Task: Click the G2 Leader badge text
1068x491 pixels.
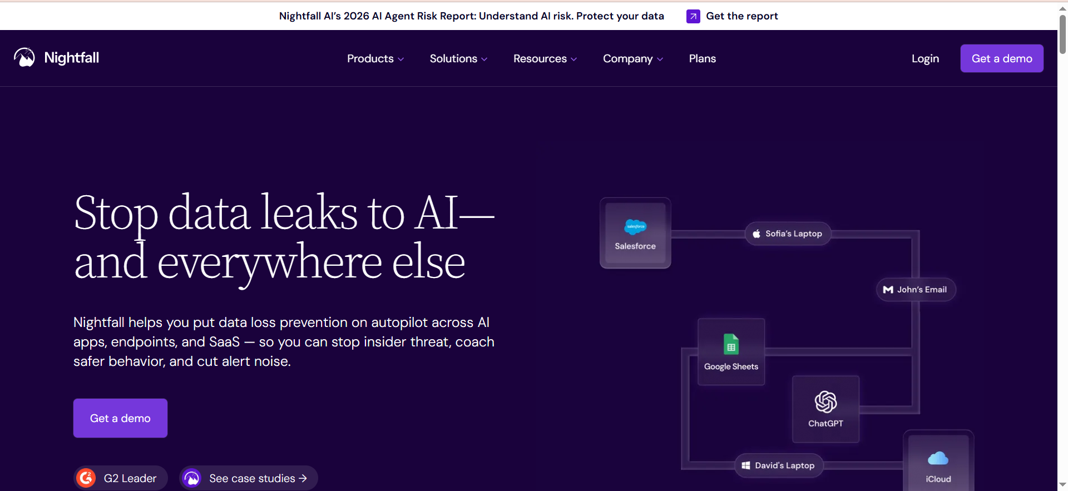Action: click(130, 478)
